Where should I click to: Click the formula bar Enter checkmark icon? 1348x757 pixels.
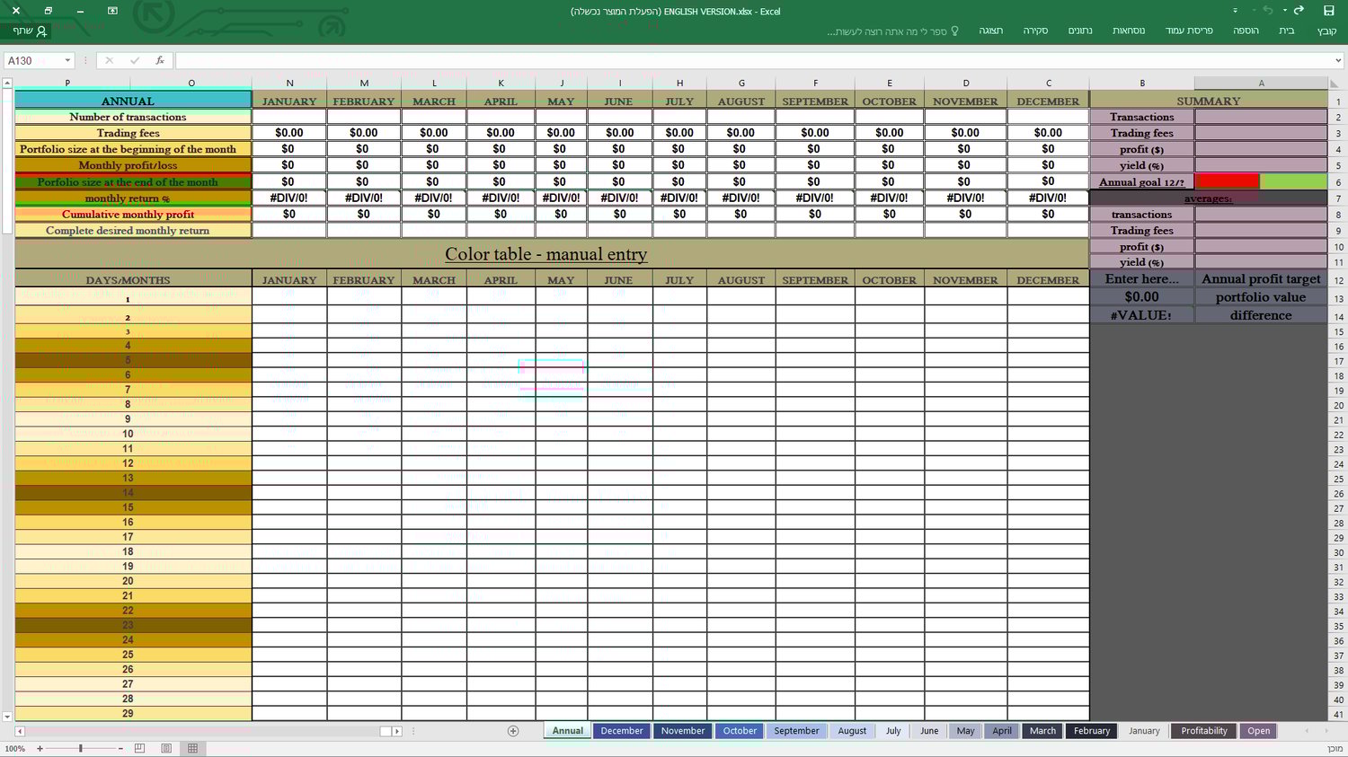(x=135, y=60)
